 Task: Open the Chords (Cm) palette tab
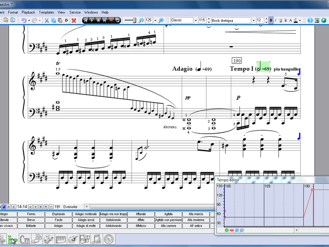pos(24,239)
